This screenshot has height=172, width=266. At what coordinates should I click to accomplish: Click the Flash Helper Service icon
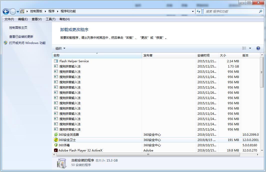(56, 61)
